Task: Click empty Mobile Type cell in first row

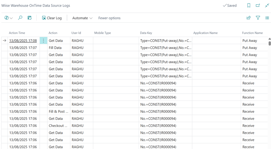Action: [x=116, y=41]
